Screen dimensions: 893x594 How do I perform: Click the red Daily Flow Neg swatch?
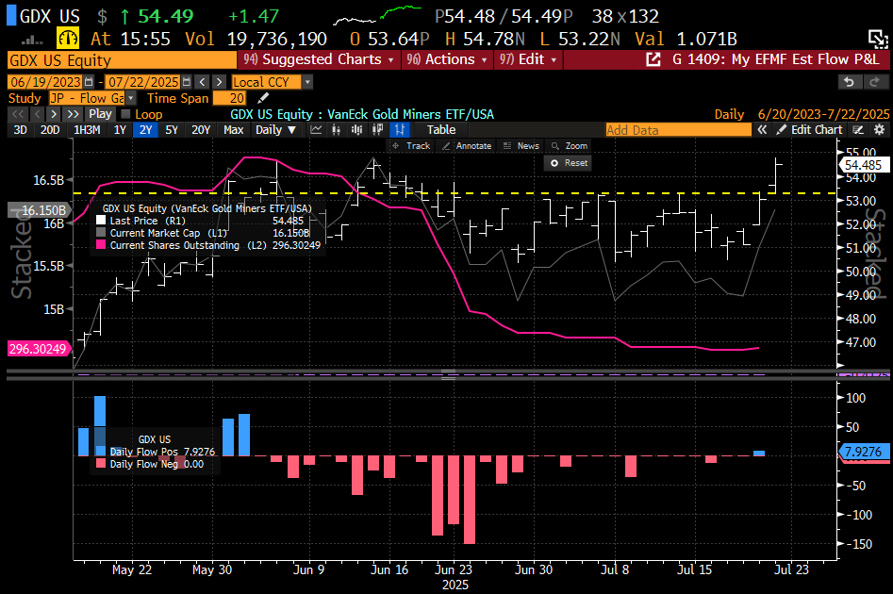(101, 464)
